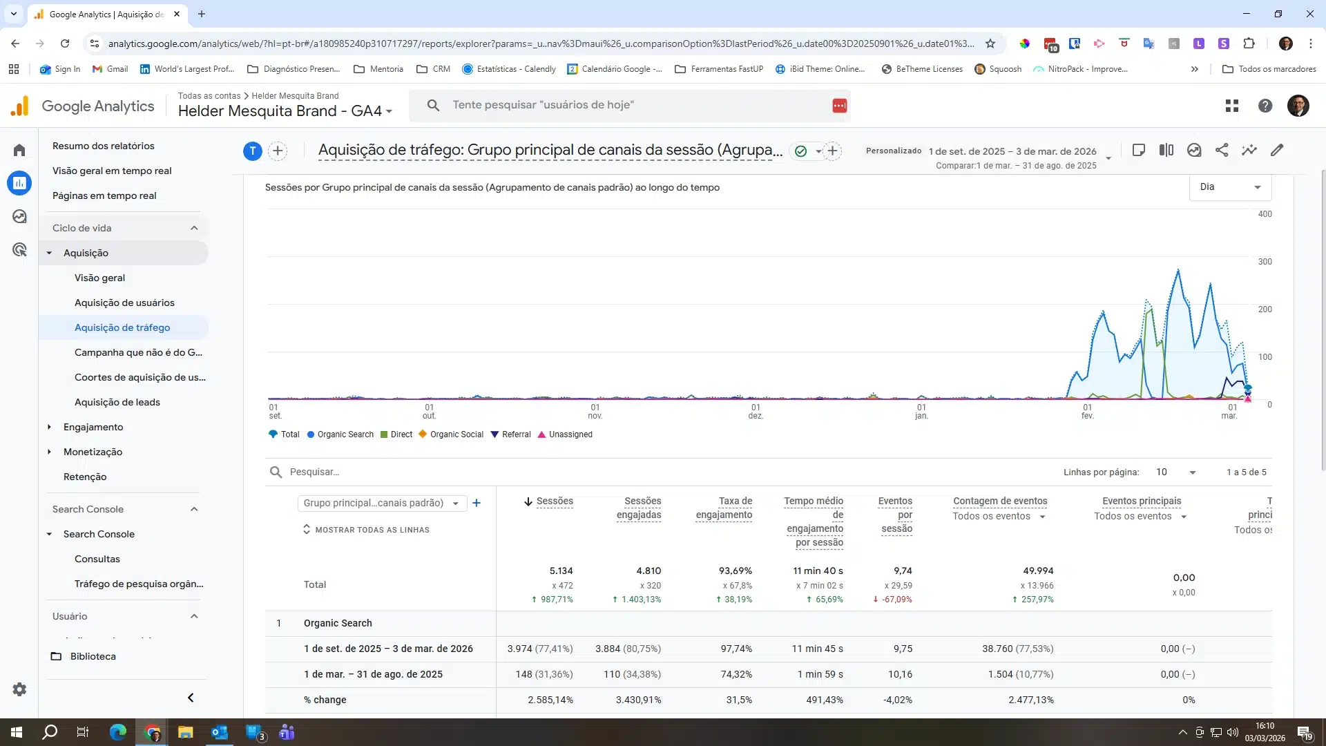Click the edit comparisons columns icon
The height and width of the screenshot is (746, 1326).
click(x=1166, y=151)
